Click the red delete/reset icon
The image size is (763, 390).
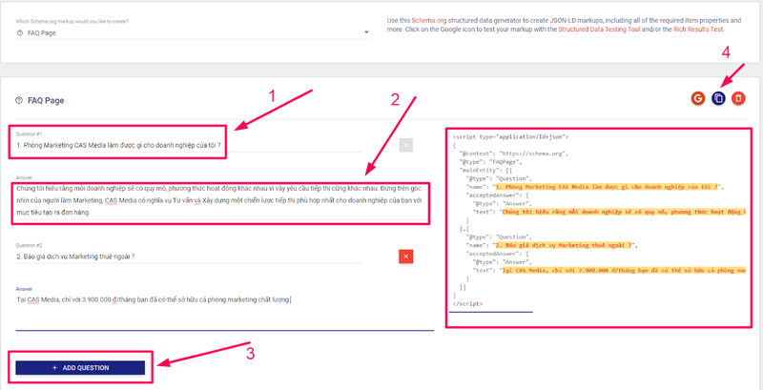point(738,99)
